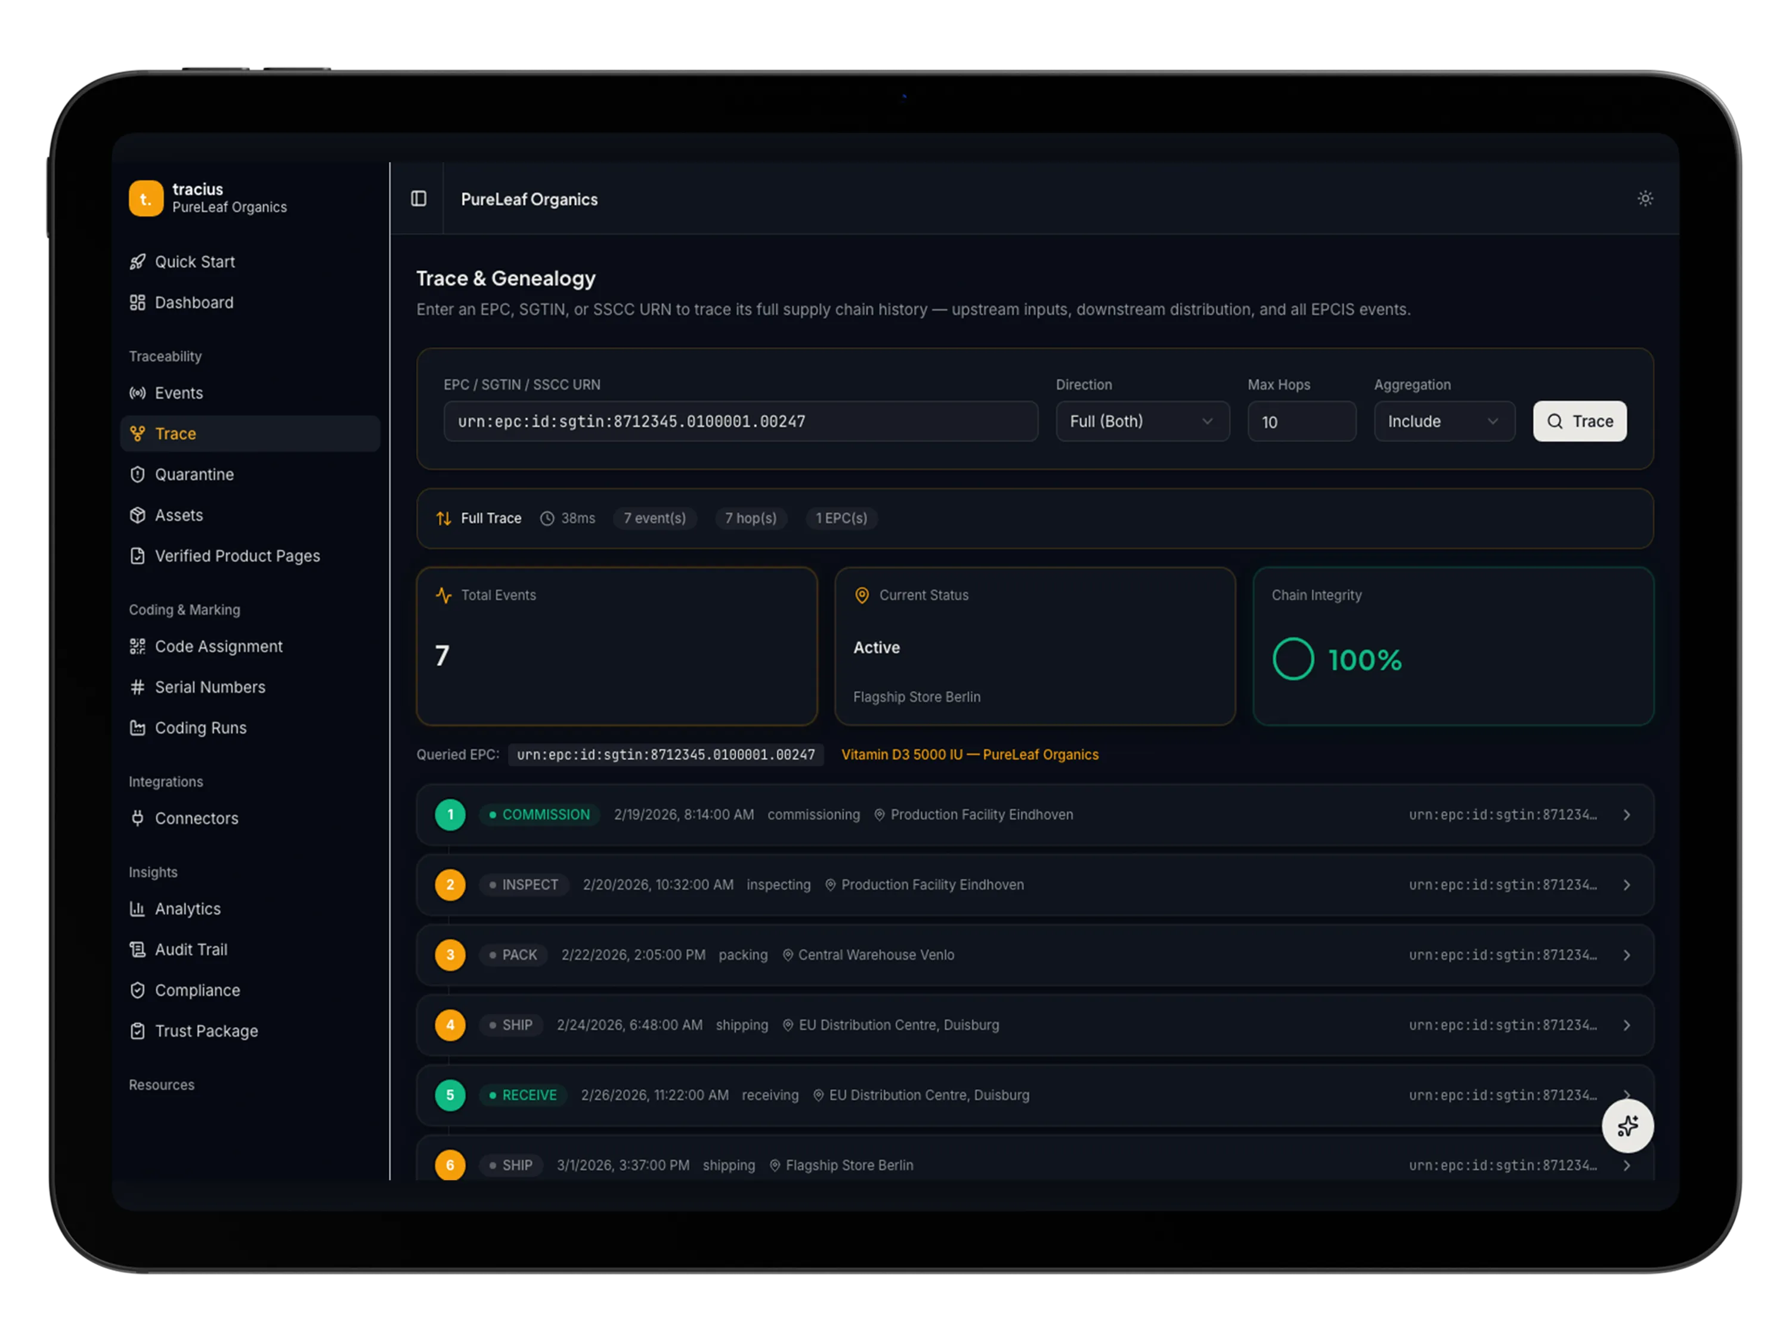Click the Trace search button
1789x1342 pixels.
[x=1578, y=422]
